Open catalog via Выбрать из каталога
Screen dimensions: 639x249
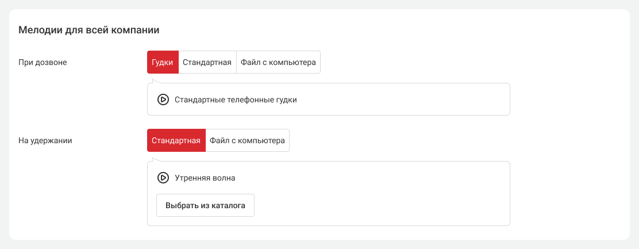[x=205, y=205]
